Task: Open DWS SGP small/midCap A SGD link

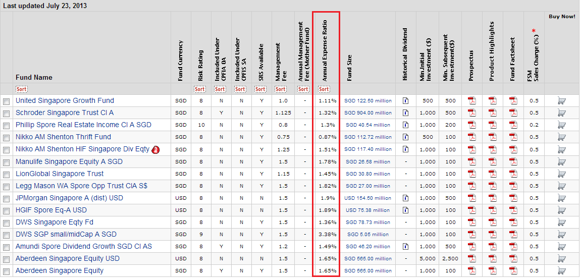Action: coord(66,234)
